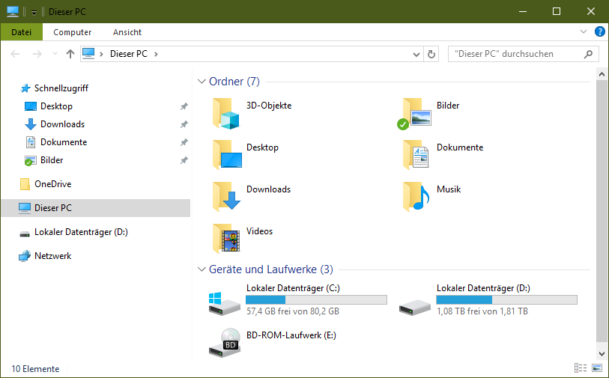Select the BD-ROM-Laufwerk (E:) drive icon
This screenshot has height=378, width=609.
point(225,343)
